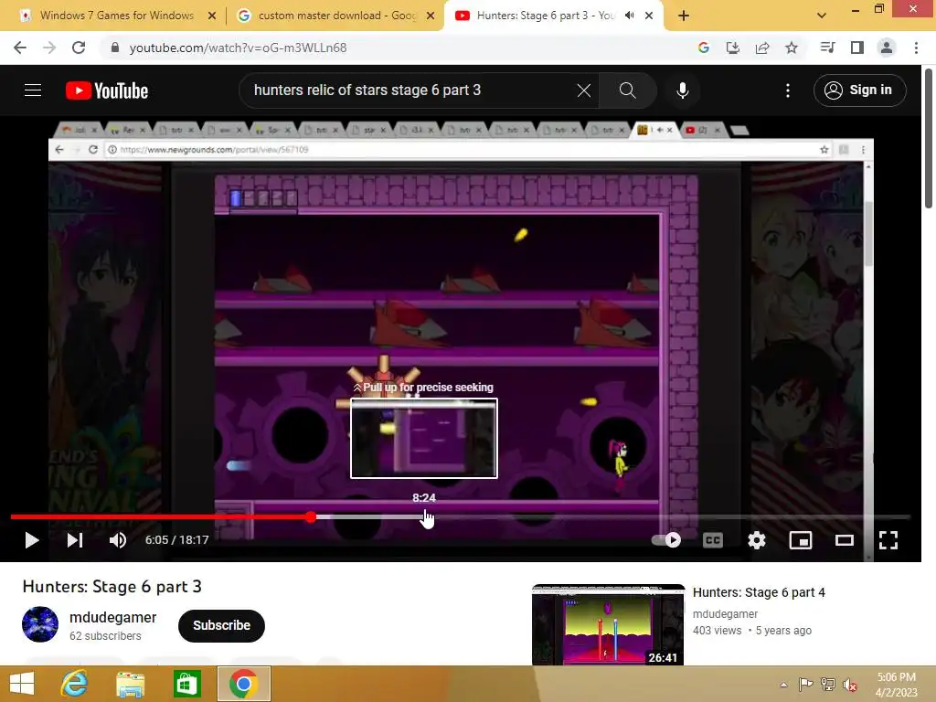
Task: Seek the video progress bar at 8:24
Action: (424, 517)
